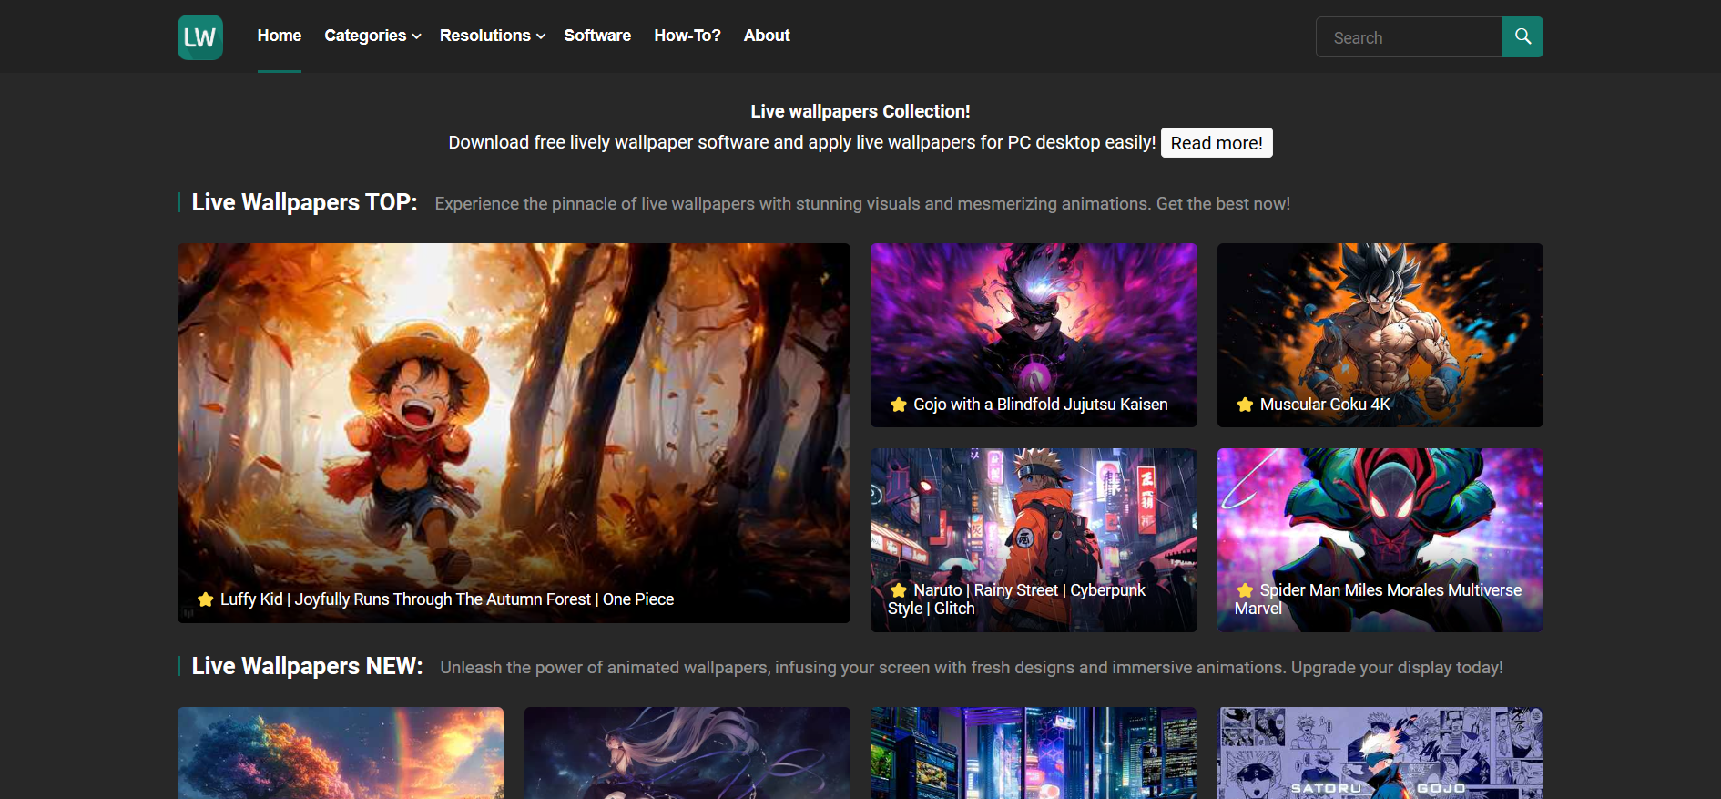Viewport: 1721px width, 799px height.
Task: Click the Luffy Kid wallpaper title text
Action: coord(447,599)
